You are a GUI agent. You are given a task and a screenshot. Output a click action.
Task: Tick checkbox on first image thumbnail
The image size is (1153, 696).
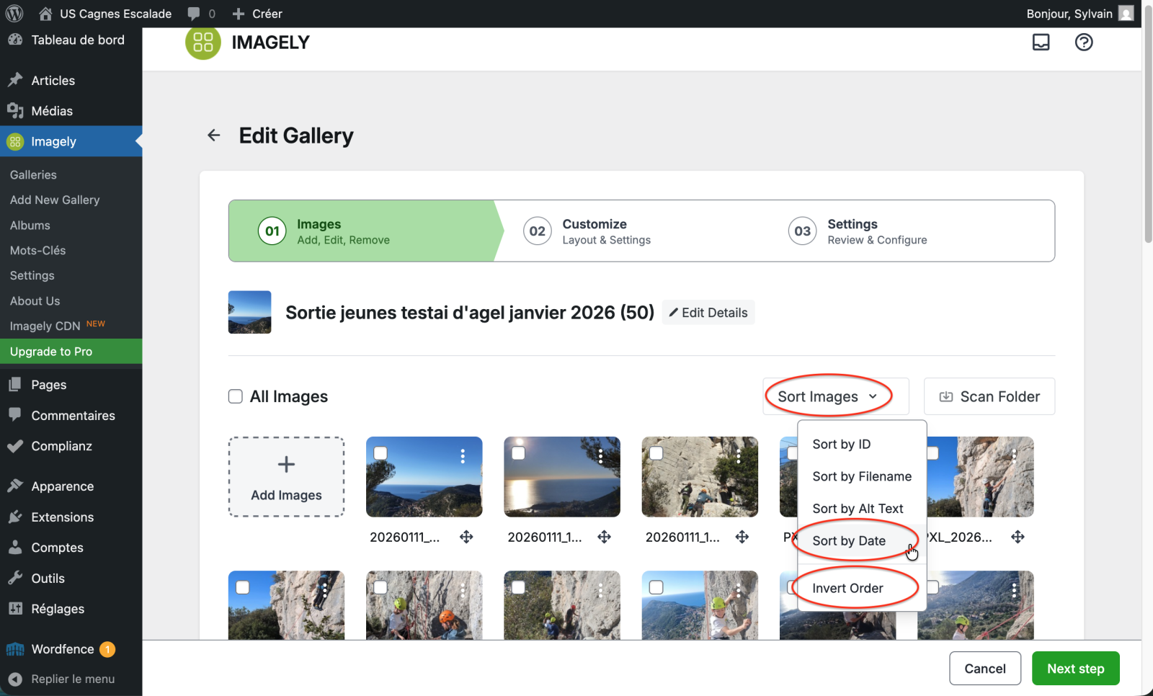coord(380,453)
